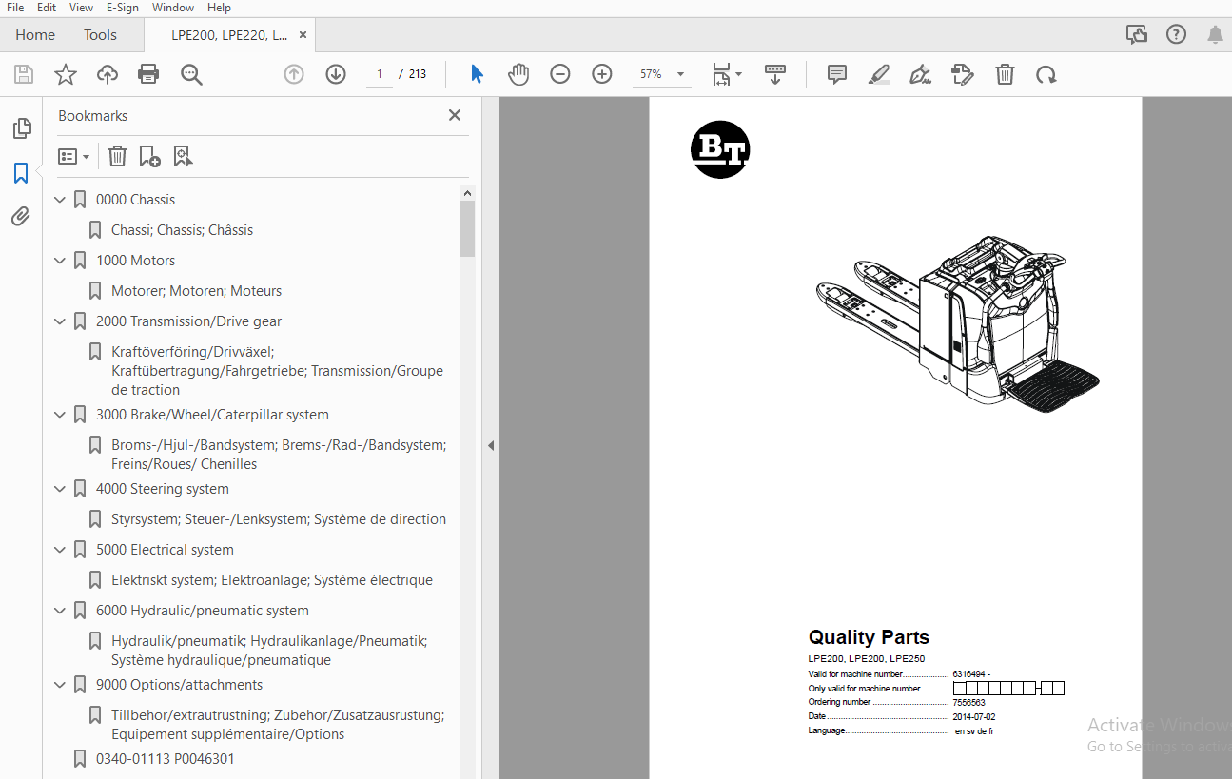Open the Page Thumbnails panel
The width and height of the screenshot is (1232, 779).
pyautogui.click(x=21, y=128)
